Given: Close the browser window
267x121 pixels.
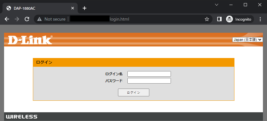Looking at the screenshot, I should tap(260, 5).
